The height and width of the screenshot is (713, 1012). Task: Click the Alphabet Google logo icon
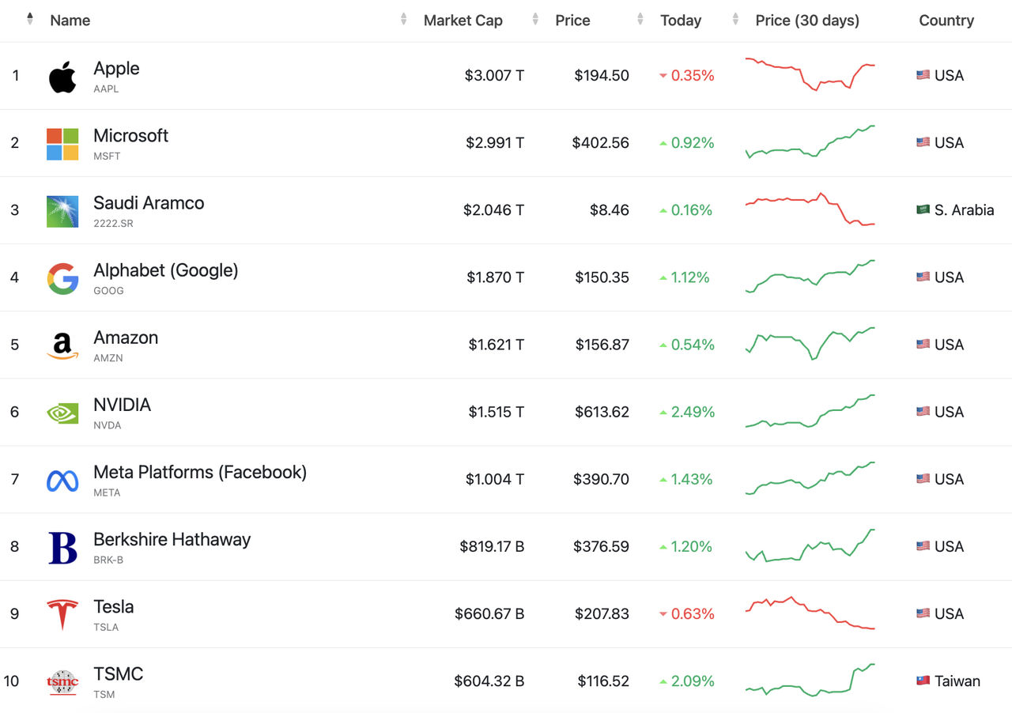[x=62, y=278]
